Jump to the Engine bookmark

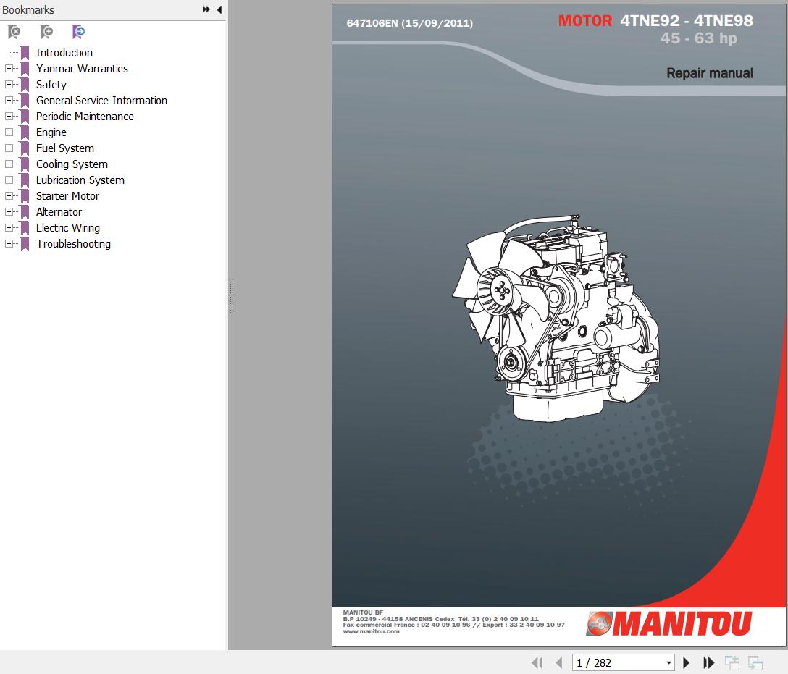(51, 132)
